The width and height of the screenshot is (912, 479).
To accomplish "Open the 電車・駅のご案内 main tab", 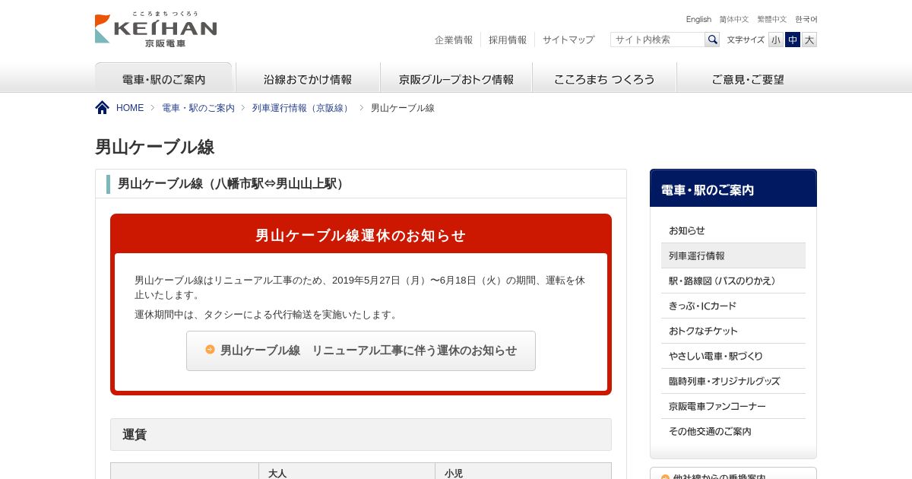I will click(x=163, y=78).
